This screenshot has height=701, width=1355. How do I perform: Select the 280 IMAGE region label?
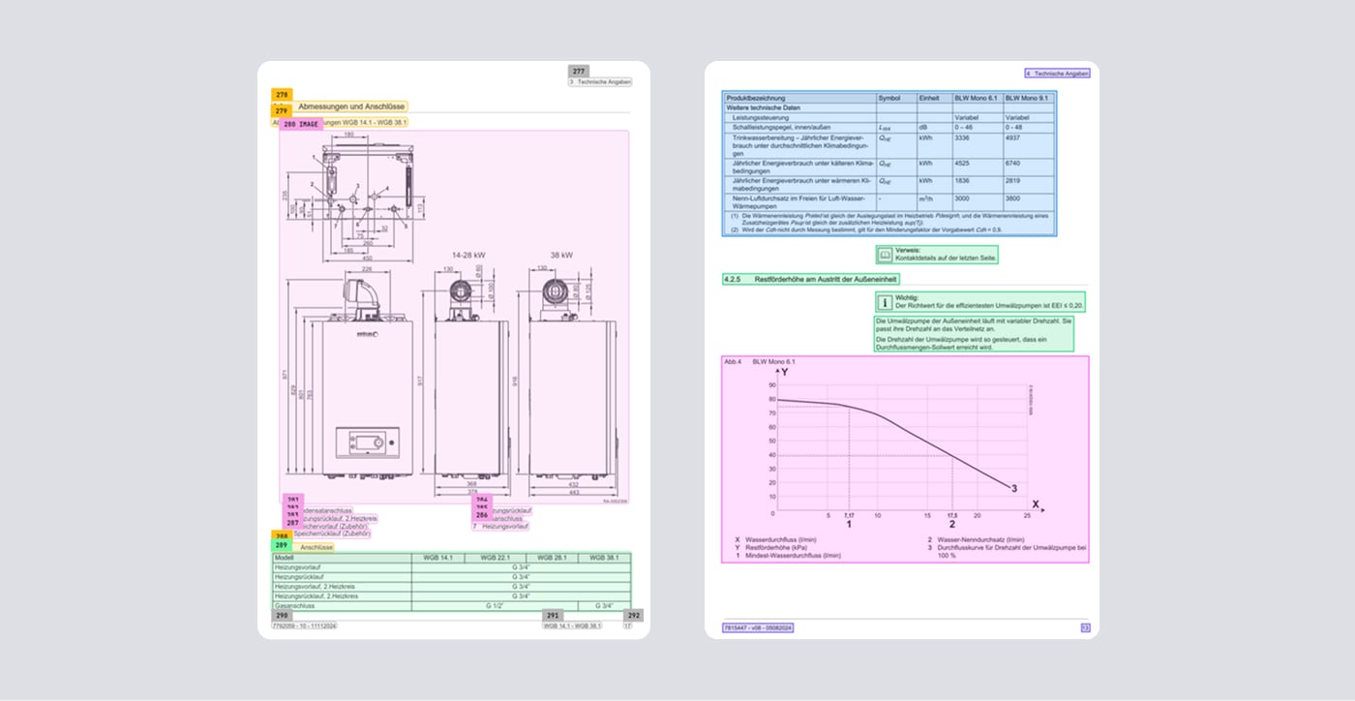[301, 124]
